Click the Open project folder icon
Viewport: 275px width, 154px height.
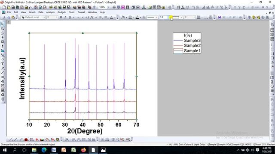51,7
